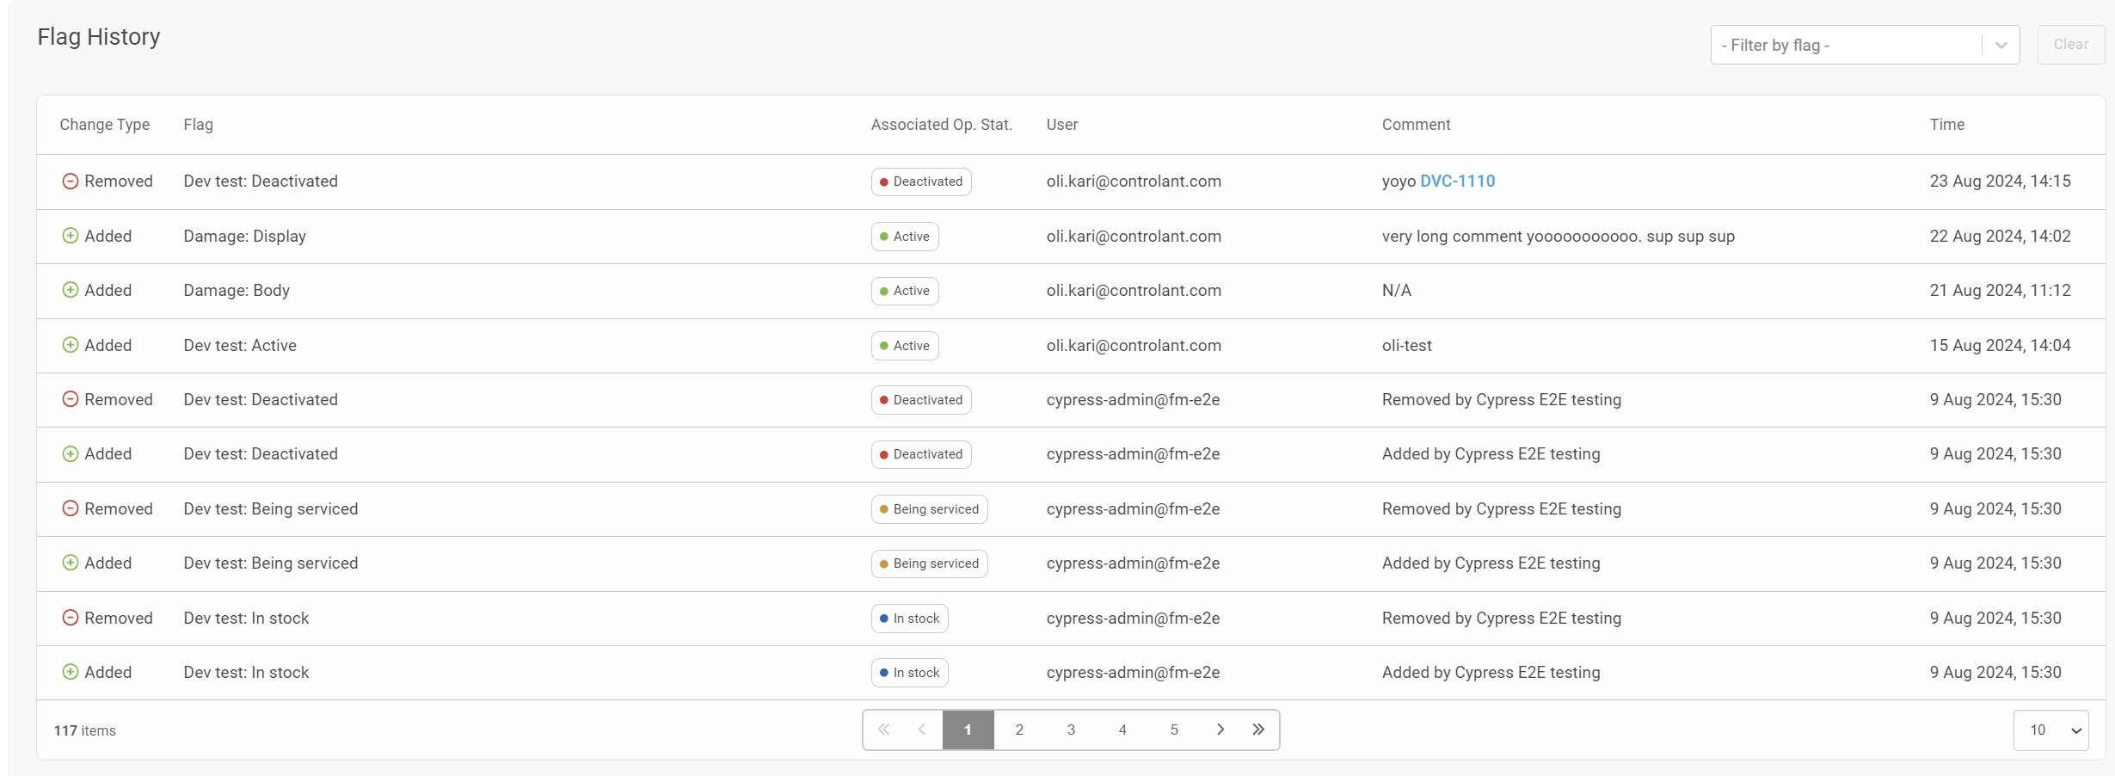Click the Added icon for Dev test: Active
The image size is (2115, 776).
point(71,345)
